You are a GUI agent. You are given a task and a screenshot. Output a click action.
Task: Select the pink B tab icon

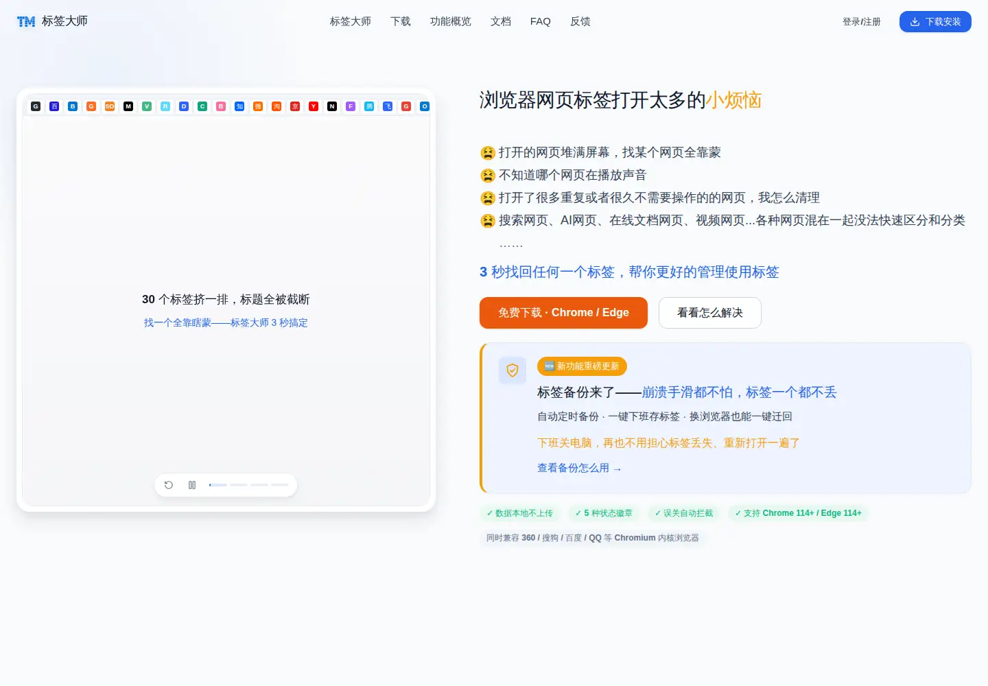point(221,106)
